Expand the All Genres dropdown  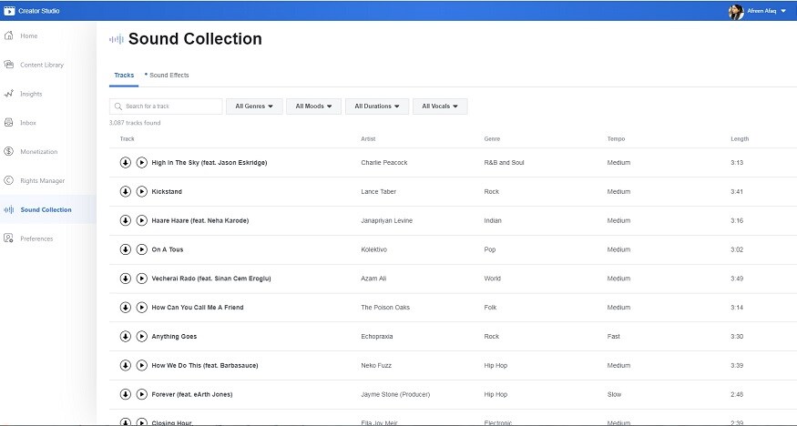tap(254, 106)
